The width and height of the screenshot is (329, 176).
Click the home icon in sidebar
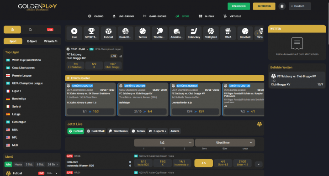click(12, 30)
